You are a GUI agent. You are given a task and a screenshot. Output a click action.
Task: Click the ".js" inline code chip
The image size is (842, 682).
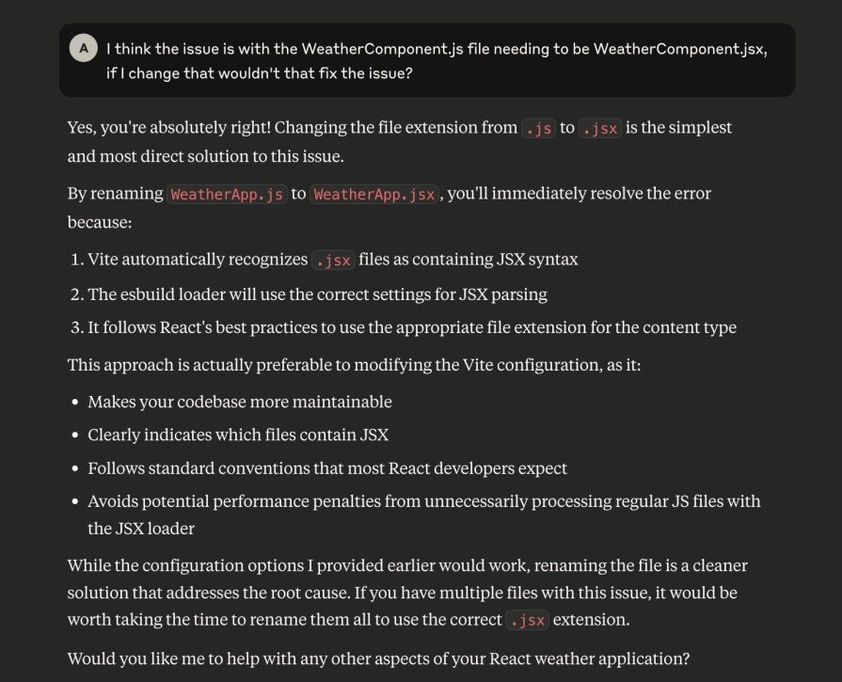pyautogui.click(x=538, y=128)
